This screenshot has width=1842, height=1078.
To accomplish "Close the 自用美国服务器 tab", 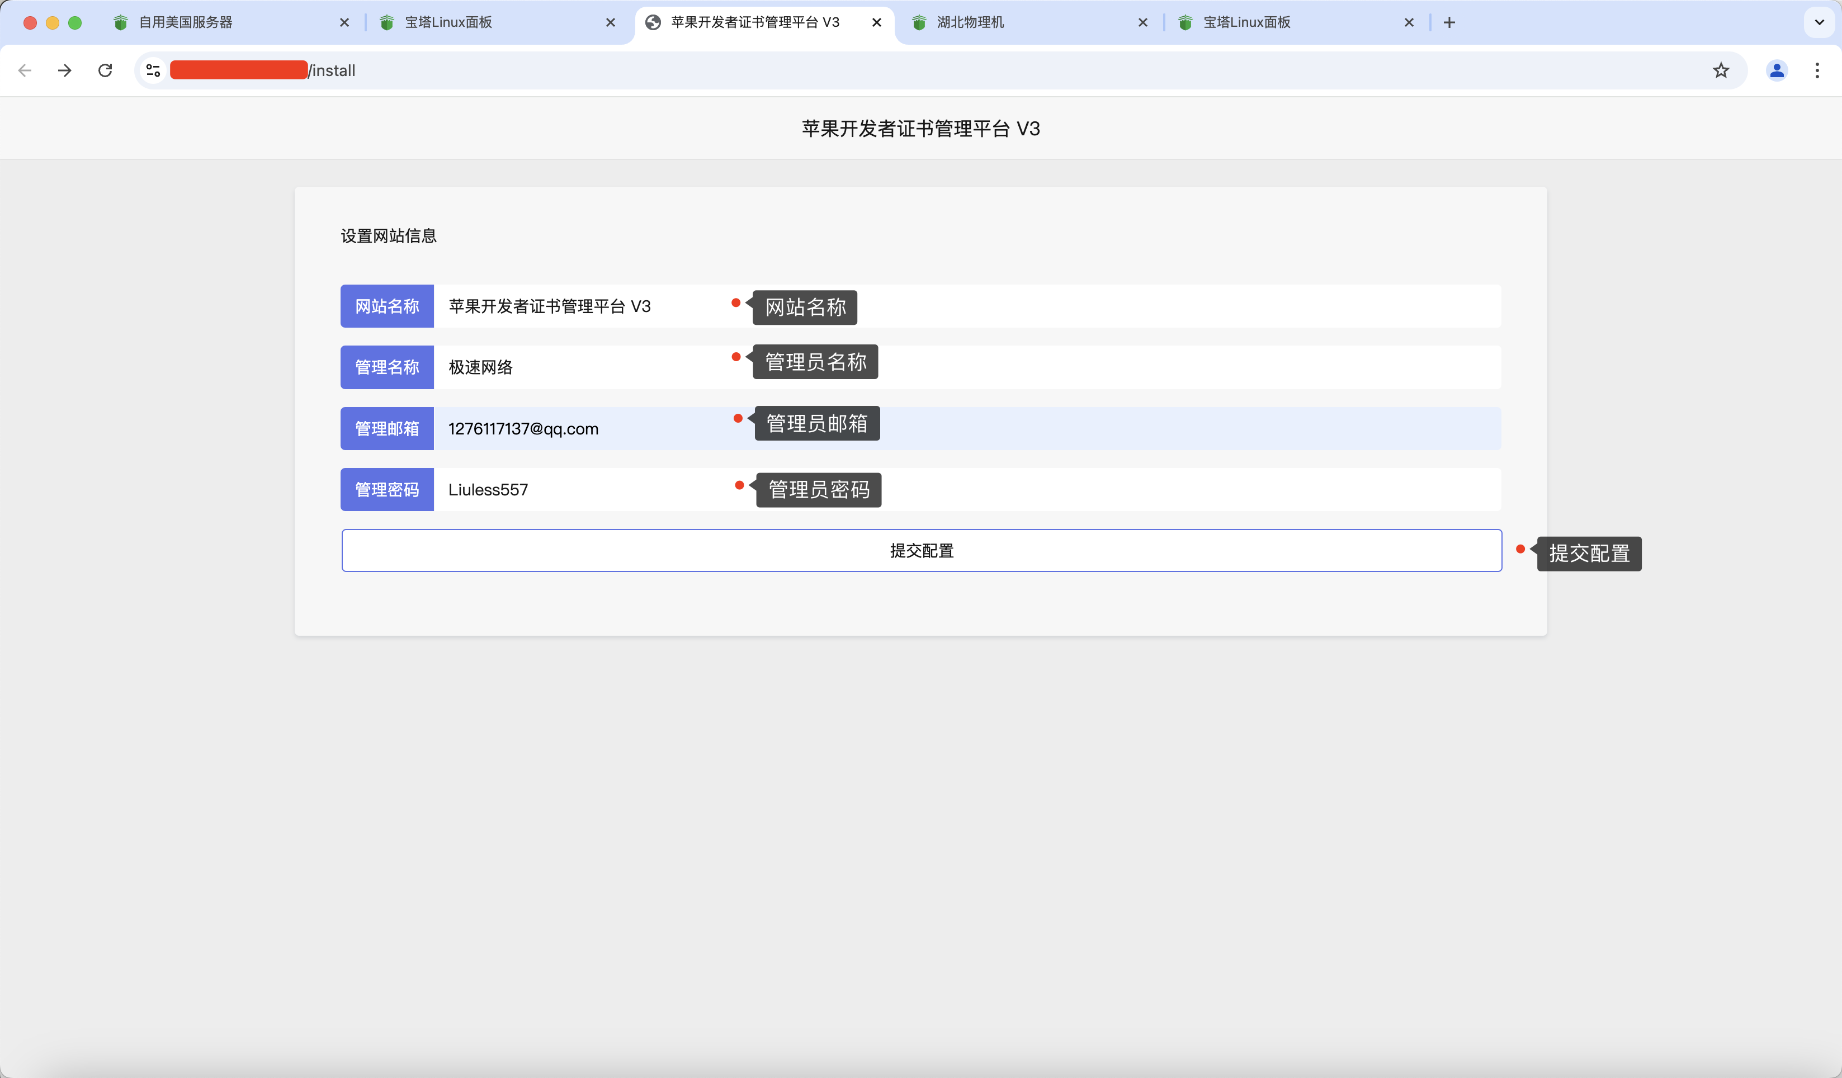I will click(344, 23).
